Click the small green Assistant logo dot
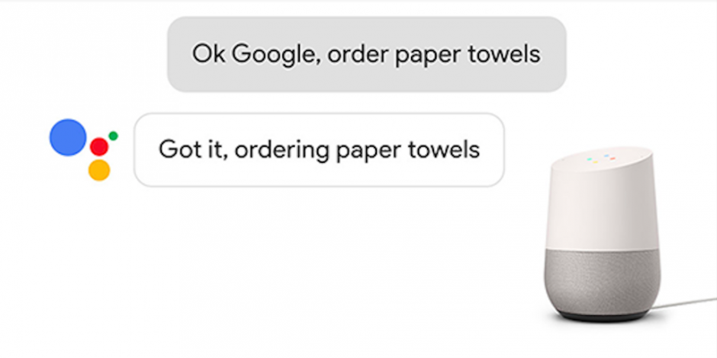 point(113,136)
